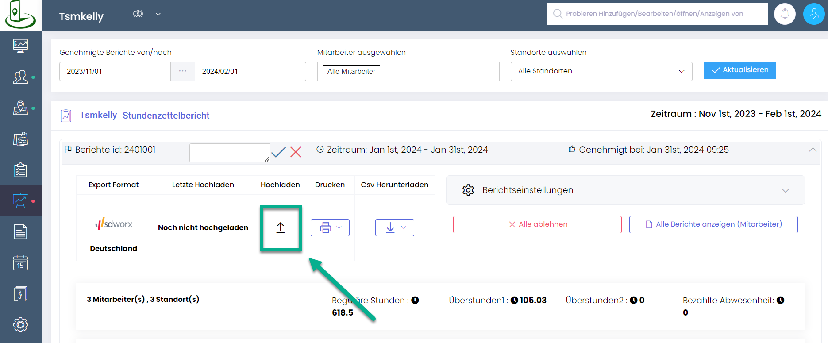Click the Zeitraum Nov 1st - Feb 1st text

pyautogui.click(x=736, y=114)
